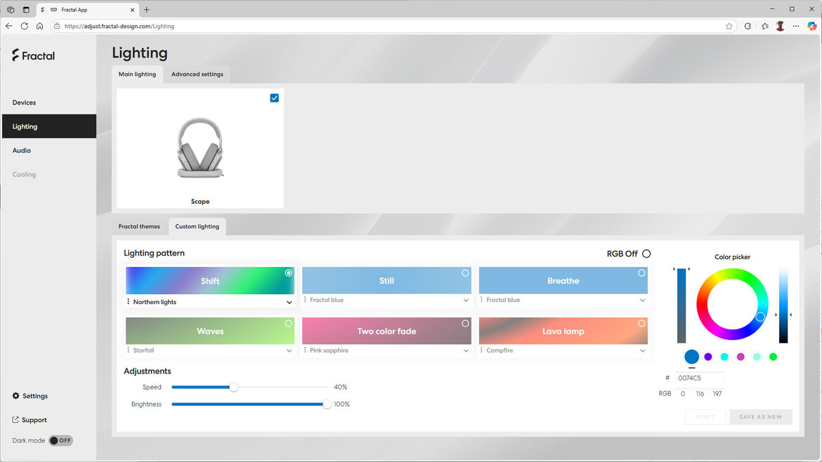Click the browser home icon
822x462 pixels.
click(39, 26)
